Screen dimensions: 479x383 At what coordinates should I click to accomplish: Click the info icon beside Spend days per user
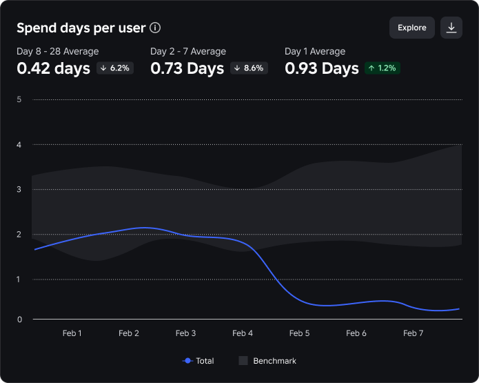pyautogui.click(x=155, y=28)
